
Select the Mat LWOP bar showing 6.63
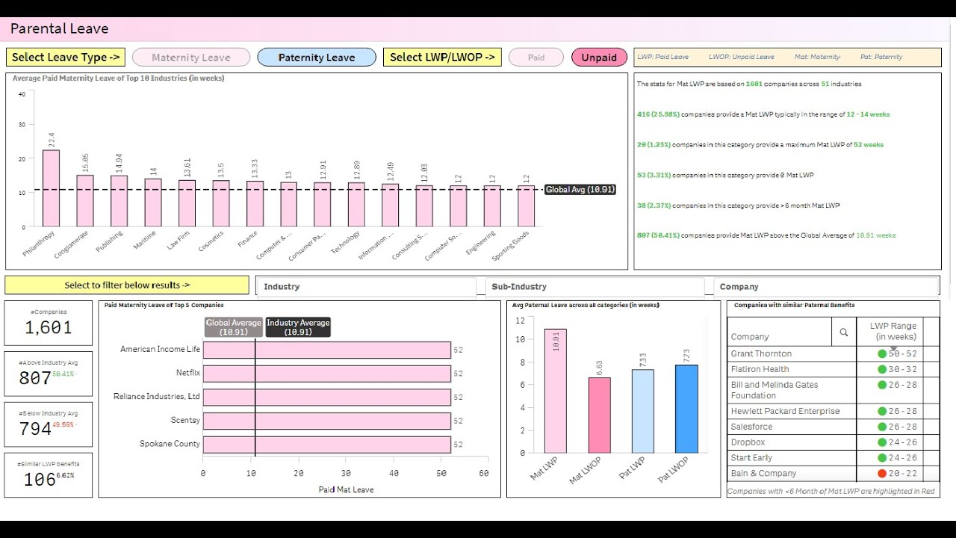pyautogui.click(x=599, y=415)
